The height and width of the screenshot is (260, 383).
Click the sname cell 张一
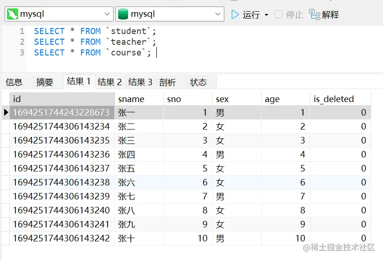click(x=139, y=112)
